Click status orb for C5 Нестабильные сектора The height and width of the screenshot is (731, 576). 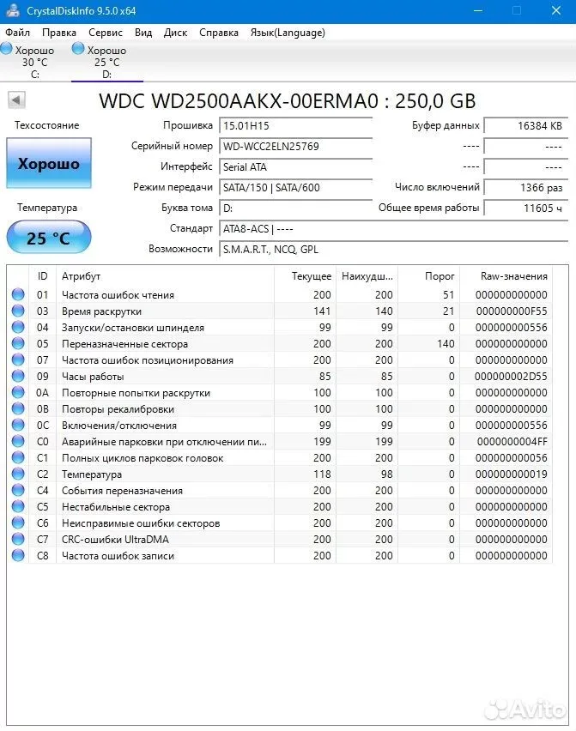[18, 506]
